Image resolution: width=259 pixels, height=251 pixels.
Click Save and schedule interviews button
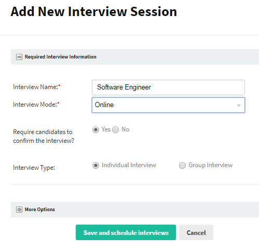click(126, 232)
